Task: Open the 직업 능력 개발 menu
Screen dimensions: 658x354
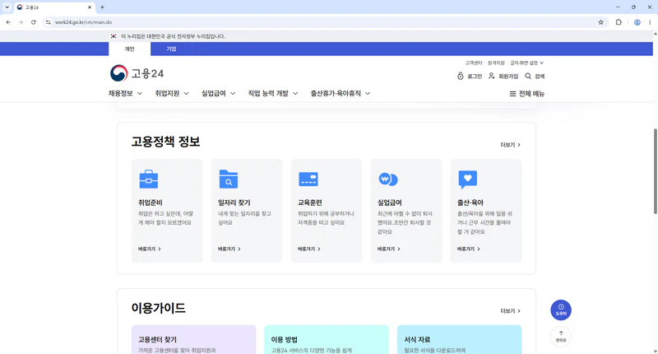Action: [x=273, y=93]
